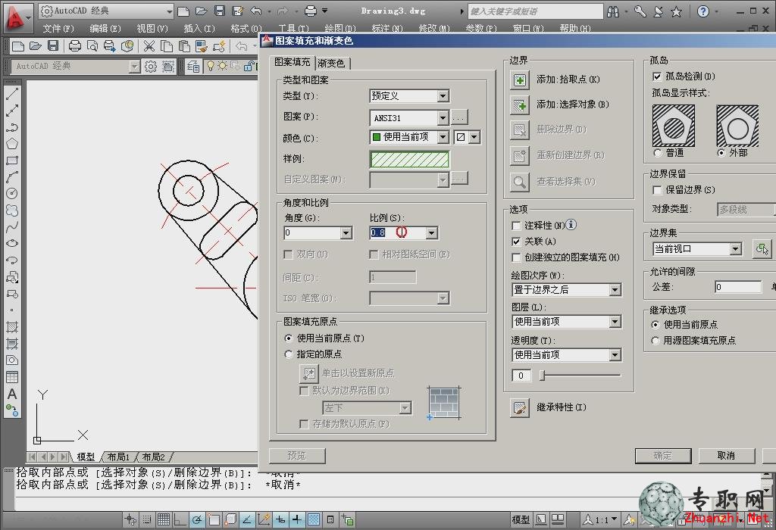
Task: Click the Insert Block tool icon
Action: coord(12,277)
